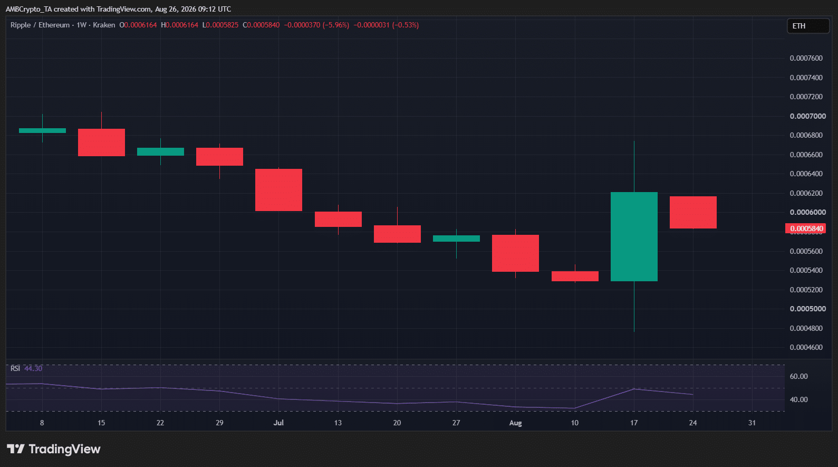Click the red candle for week of 24
Image resolution: width=838 pixels, height=467 pixels.
pyautogui.click(x=693, y=212)
